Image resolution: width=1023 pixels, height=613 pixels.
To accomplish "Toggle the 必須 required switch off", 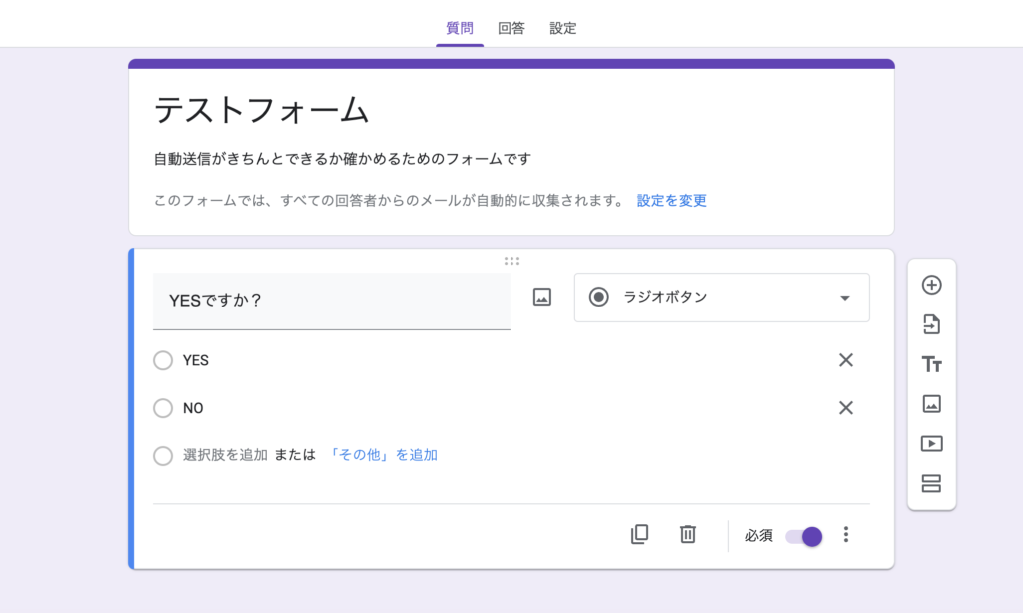I will [804, 536].
